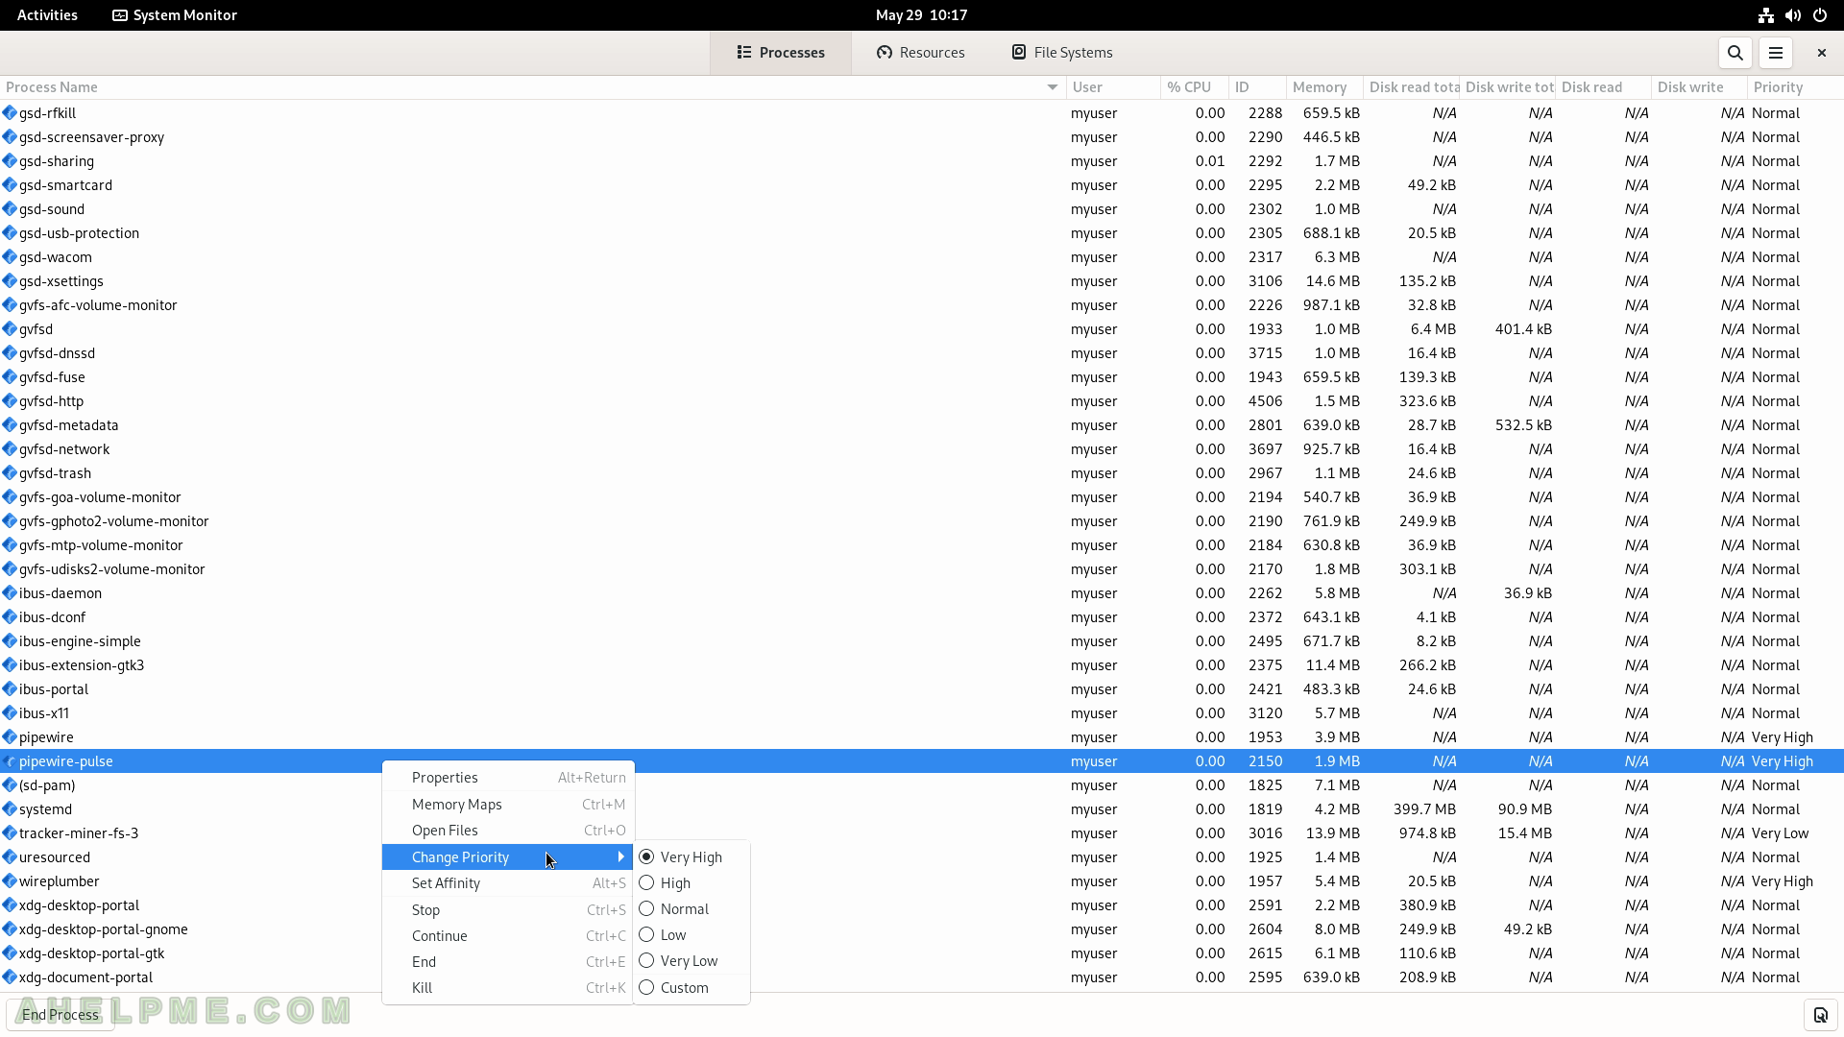Click the icon next to uresourced
The height and width of the screenshot is (1037, 1844).
click(10, 857)
